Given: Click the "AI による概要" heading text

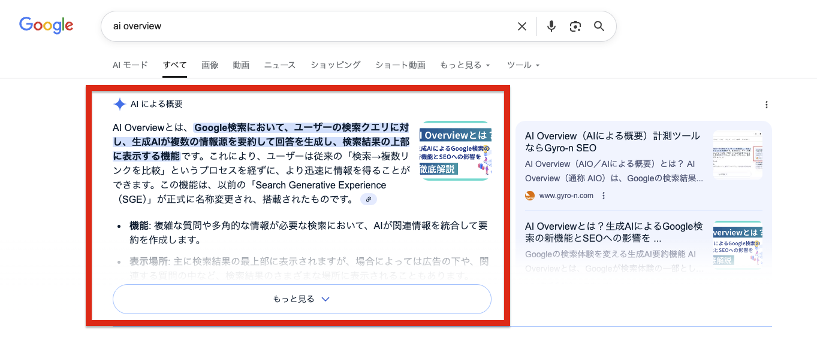Looking at the screenshot, I should point(156,104).
